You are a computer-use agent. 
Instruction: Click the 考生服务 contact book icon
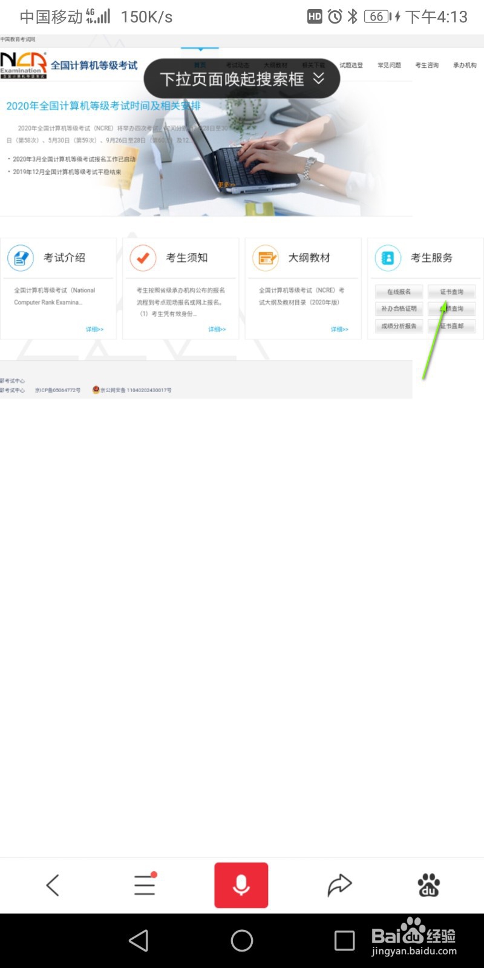click(388, 258)
